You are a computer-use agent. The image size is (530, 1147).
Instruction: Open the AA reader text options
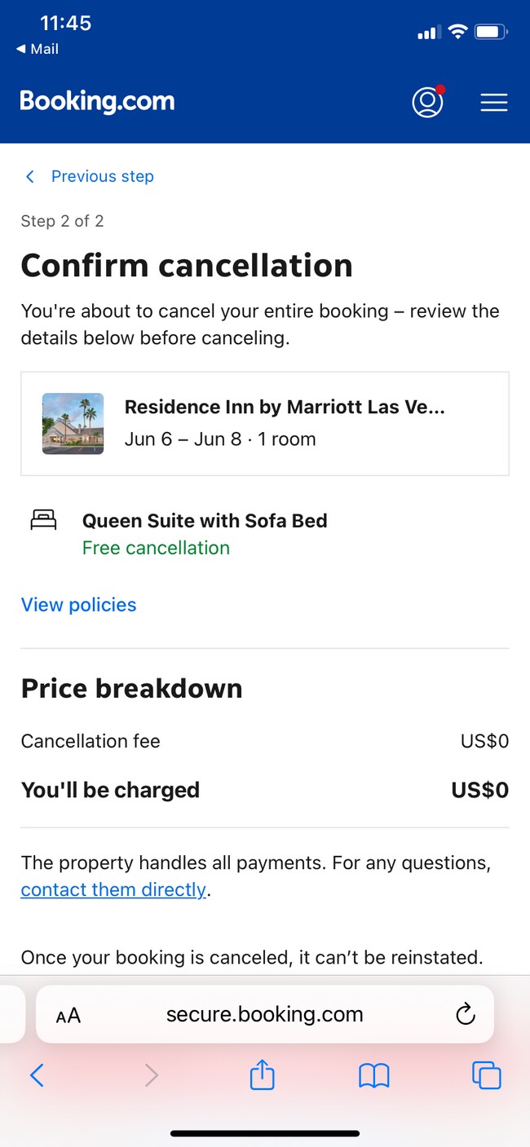point(68,1016)
